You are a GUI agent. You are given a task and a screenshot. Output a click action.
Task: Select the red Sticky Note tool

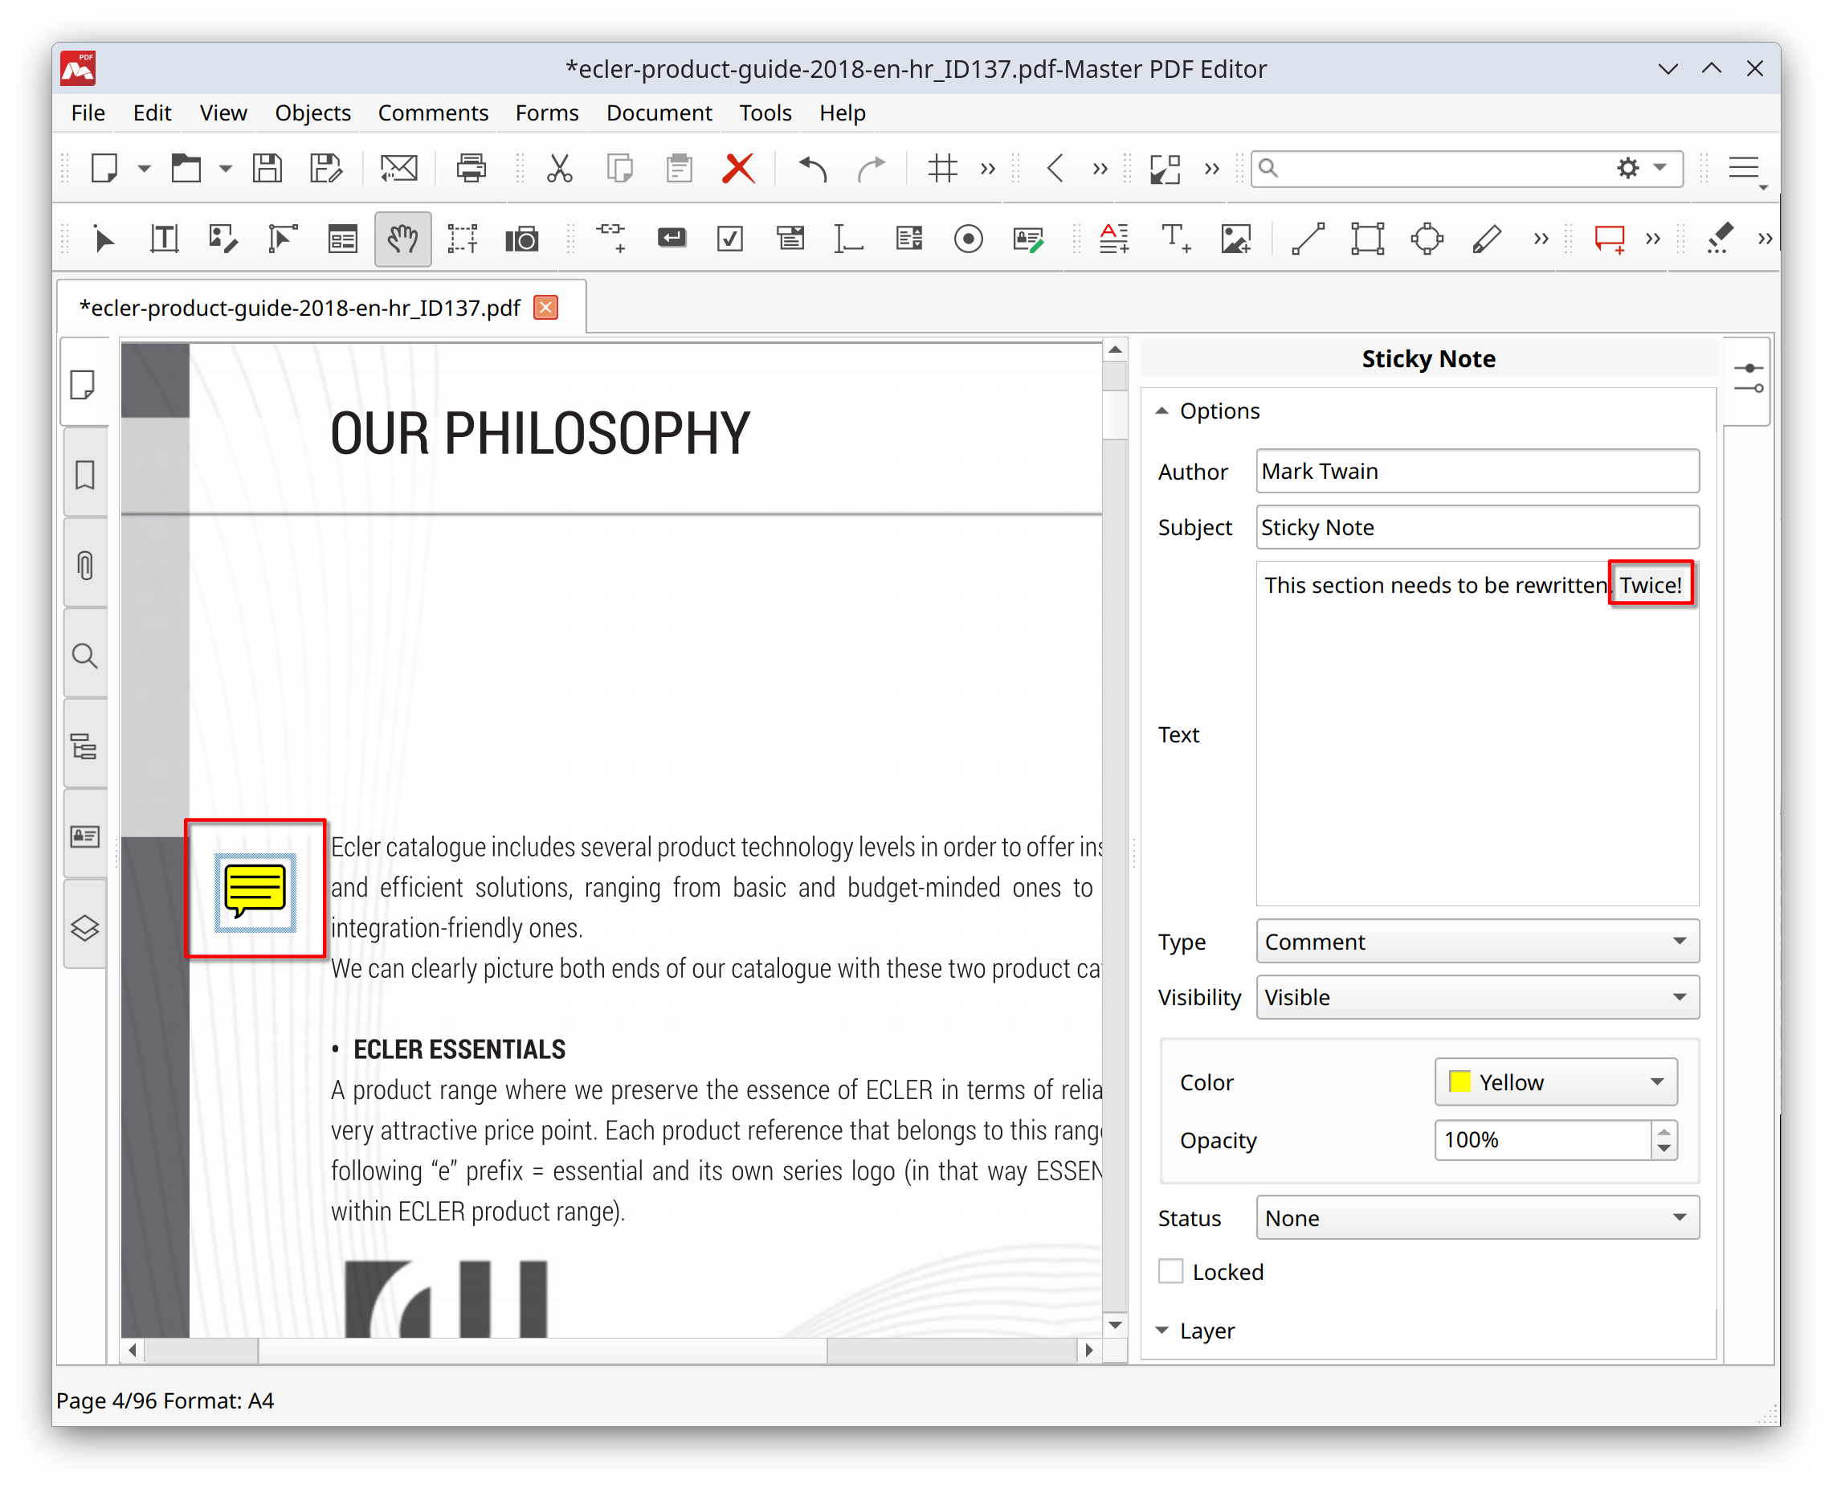tap(1610, 239)
